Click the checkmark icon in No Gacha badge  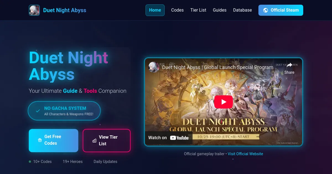(38, 111)
